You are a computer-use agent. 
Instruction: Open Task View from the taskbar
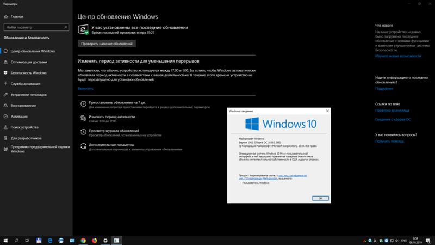click(x=27, y=241)
